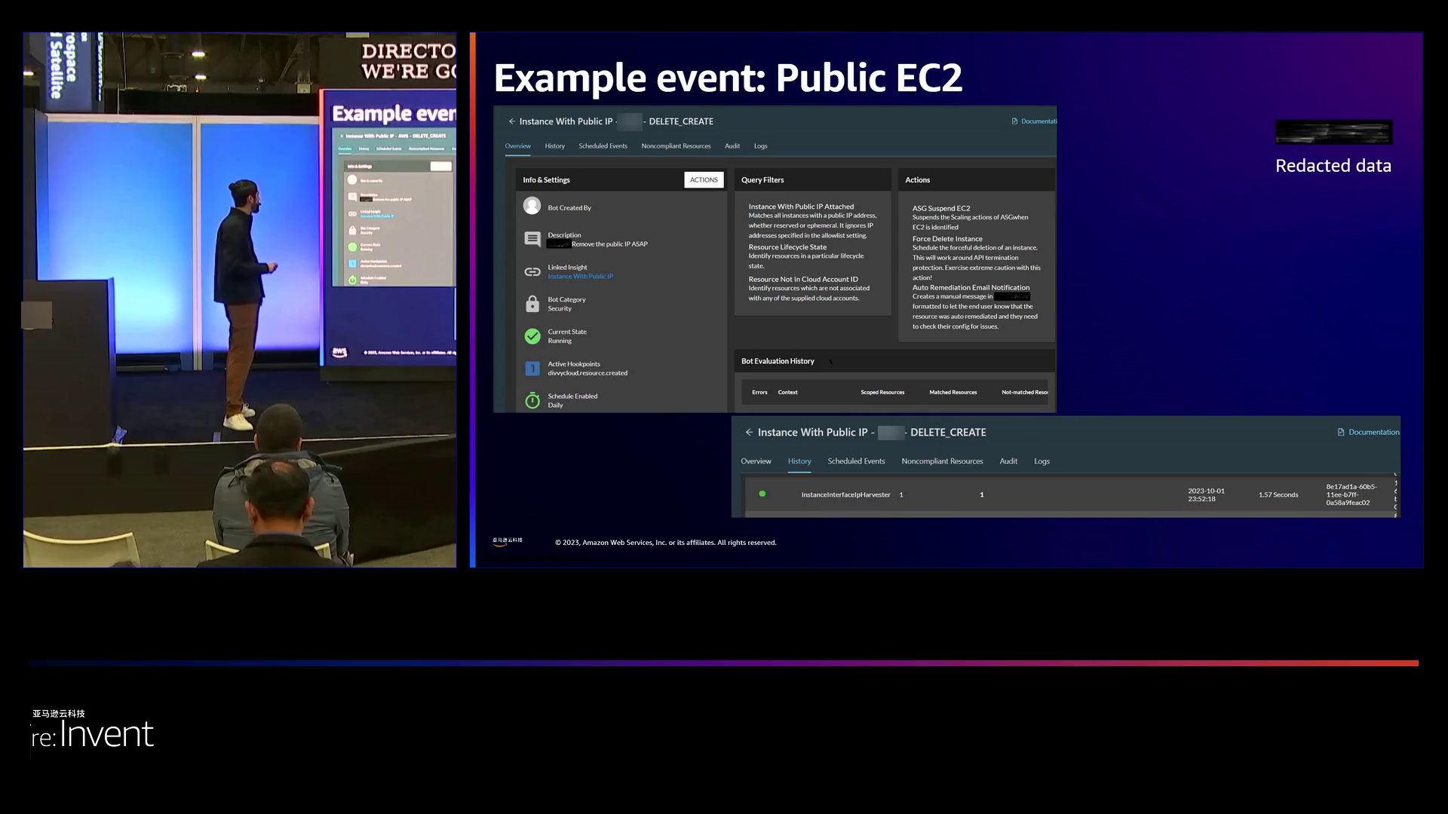Screen dimensions: 1448x814
Task: Open Documentation link in lower panel
Action: point(1373,433)
